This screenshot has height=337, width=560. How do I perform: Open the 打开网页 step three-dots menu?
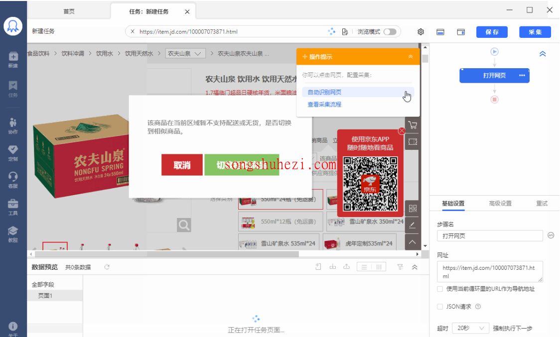(522, 75)
